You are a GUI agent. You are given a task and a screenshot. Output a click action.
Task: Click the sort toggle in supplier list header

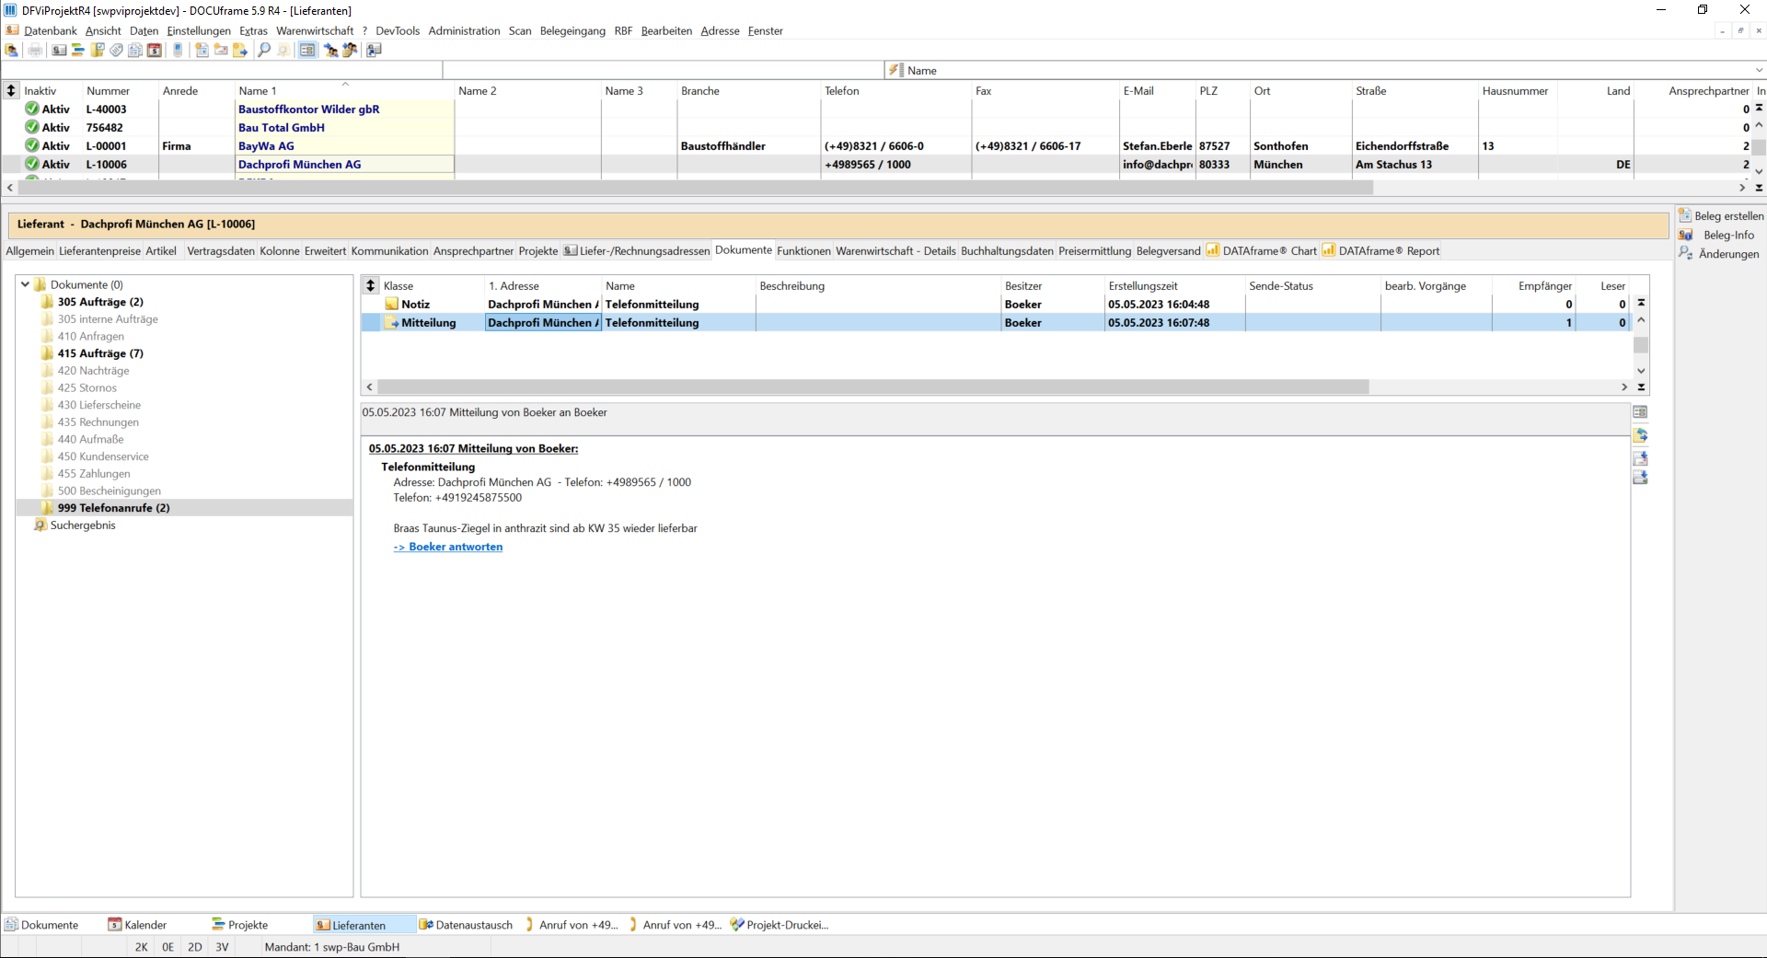tap(11, 90)
